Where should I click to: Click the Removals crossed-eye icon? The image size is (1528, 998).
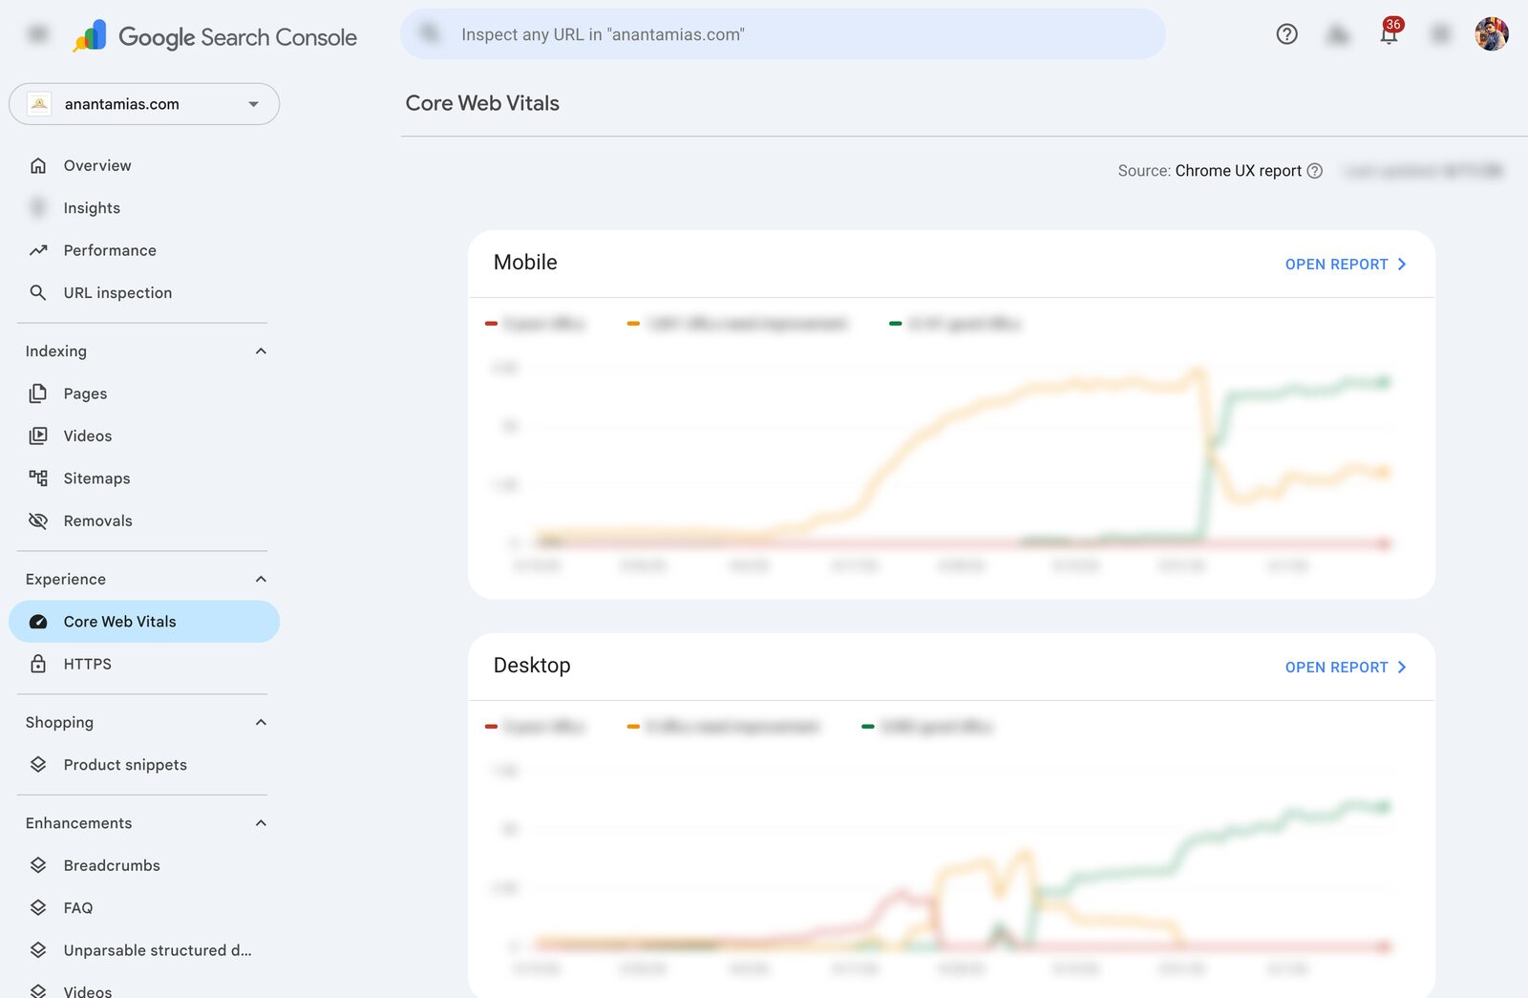pos(38,520)
